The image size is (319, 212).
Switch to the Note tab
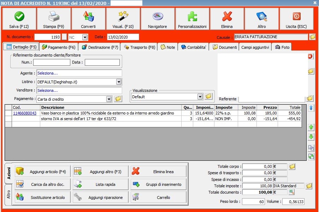(168, 47)
